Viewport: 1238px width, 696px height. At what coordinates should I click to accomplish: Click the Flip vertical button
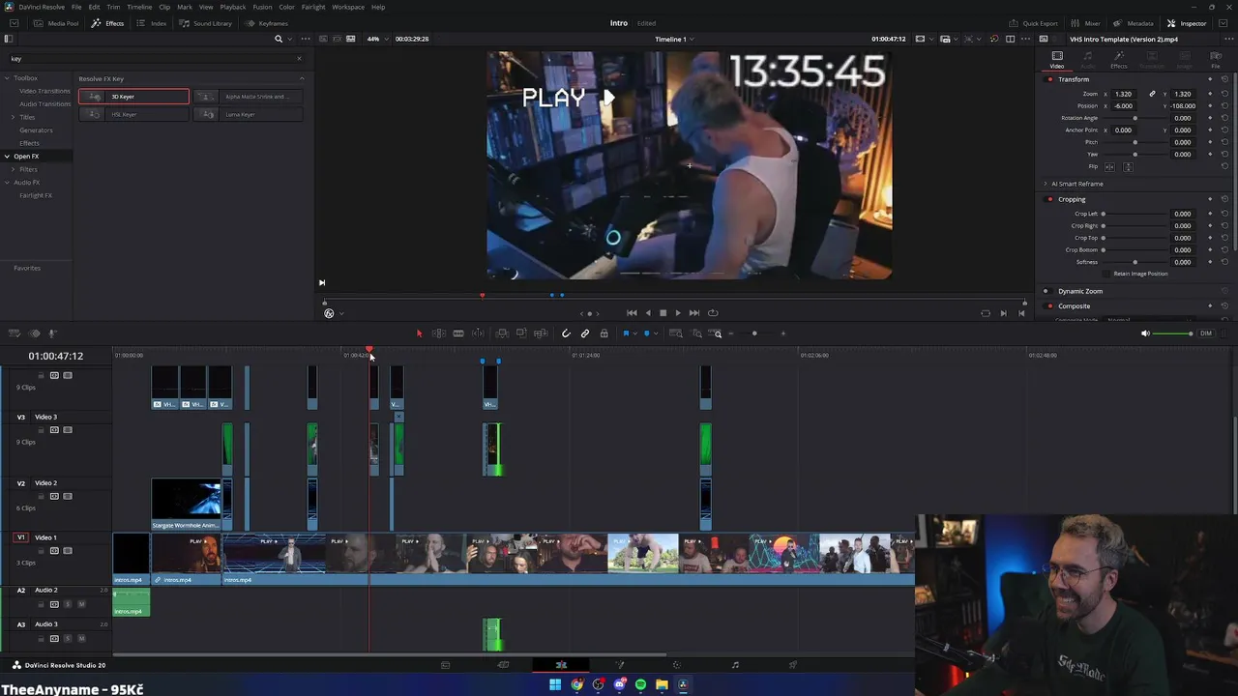coord(1128,166)
